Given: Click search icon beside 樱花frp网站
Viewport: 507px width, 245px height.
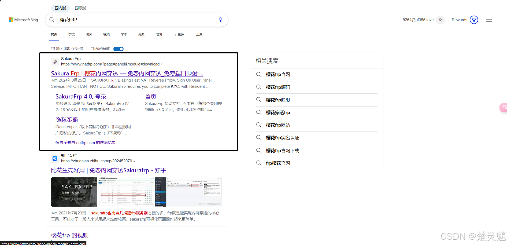Looking at the screenshot, I should 259,125.
